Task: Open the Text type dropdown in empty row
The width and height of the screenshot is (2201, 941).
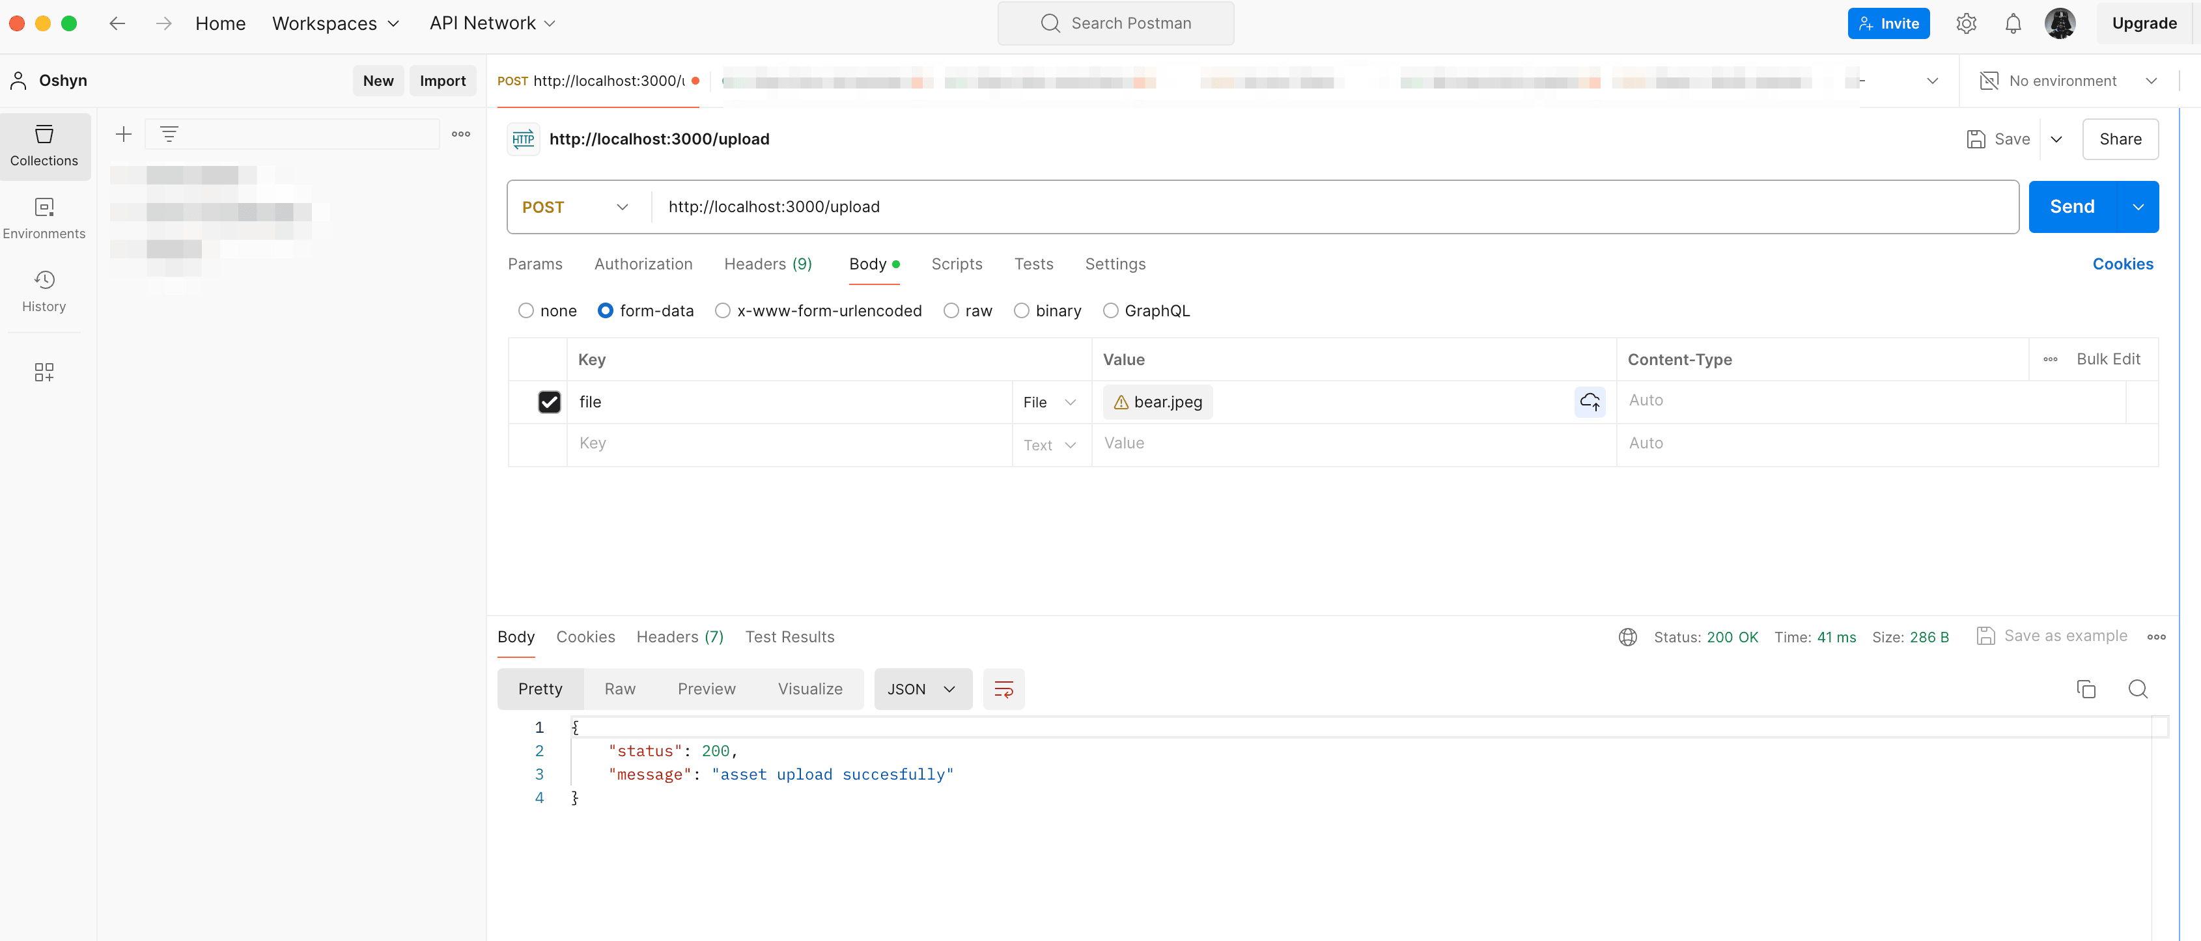Action: (x=1050, y=445)
